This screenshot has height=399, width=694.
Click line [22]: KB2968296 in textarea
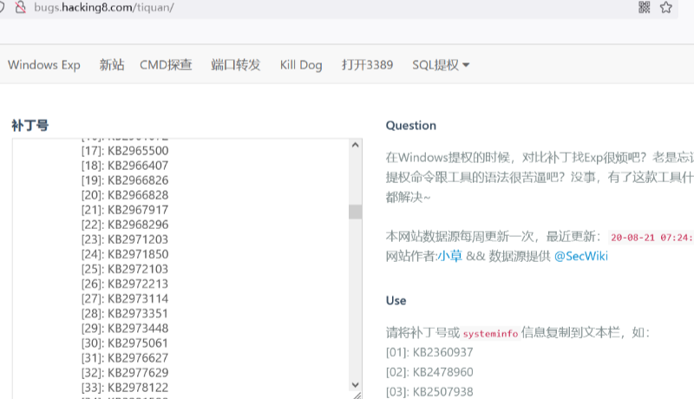(125, 225)
